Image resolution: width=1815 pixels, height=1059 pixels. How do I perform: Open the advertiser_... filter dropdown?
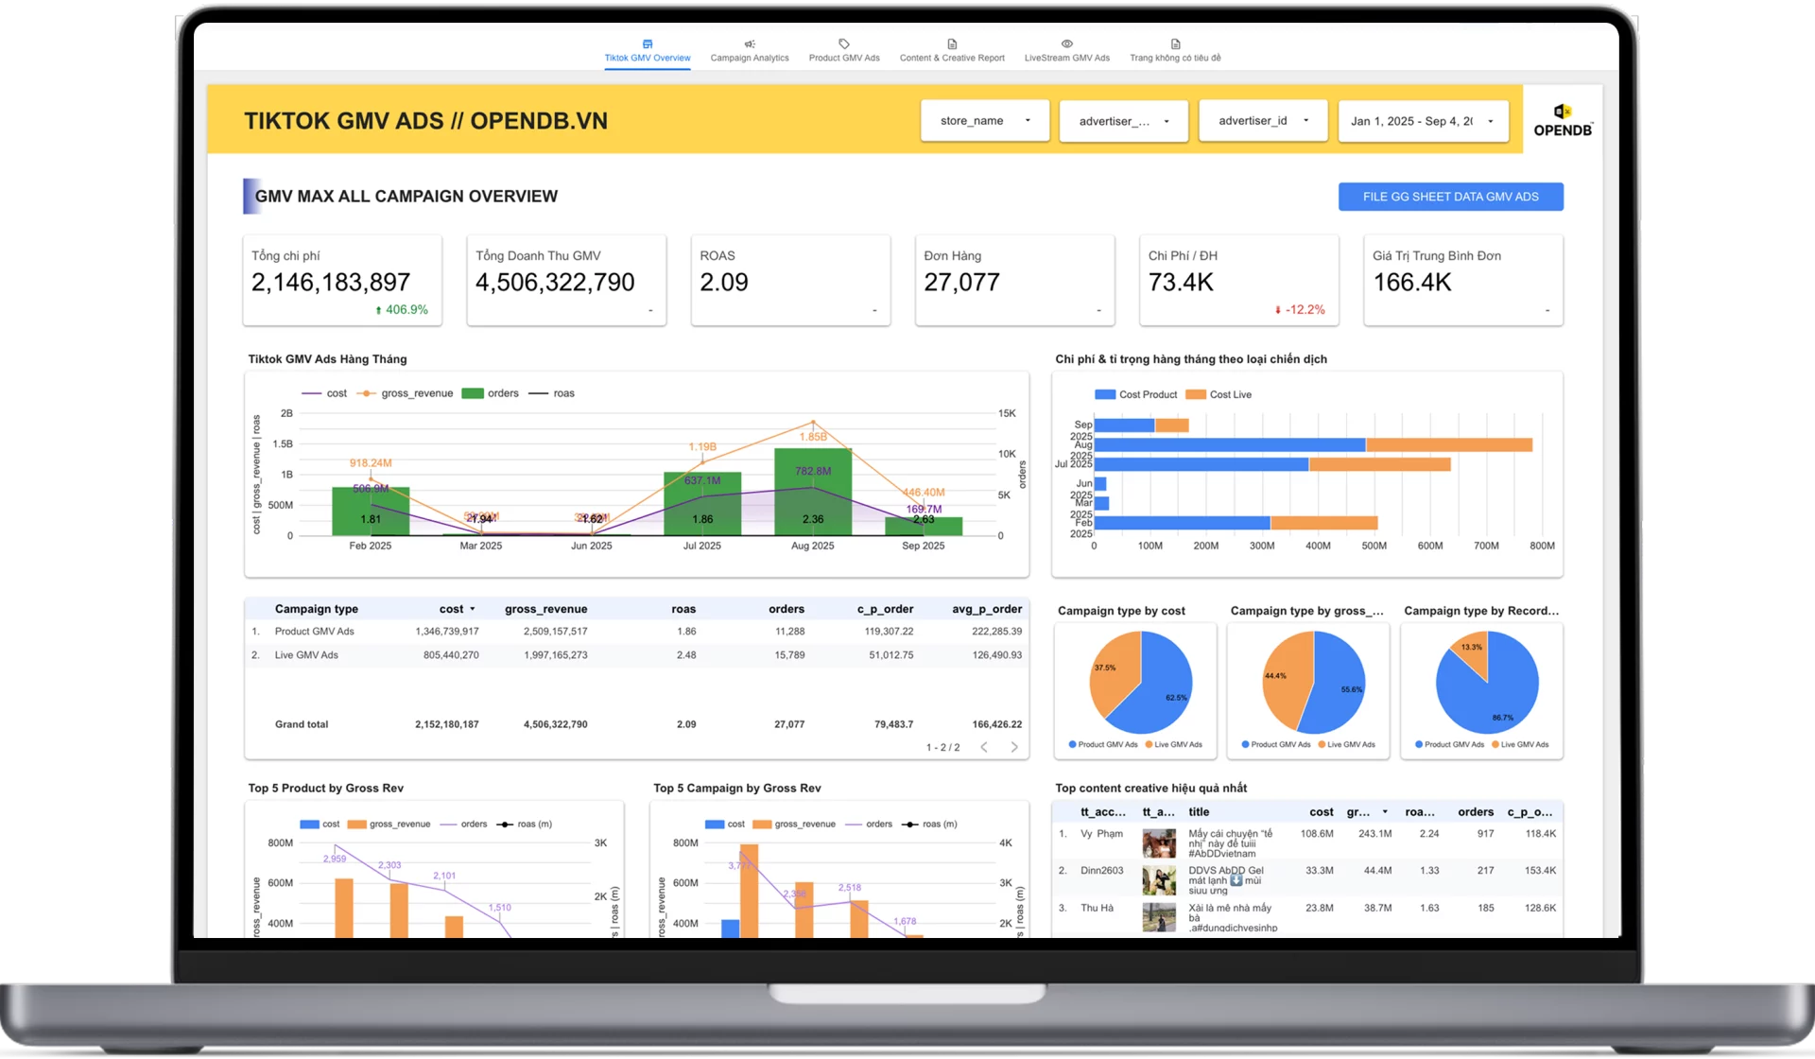click(x=1124, y=121)
